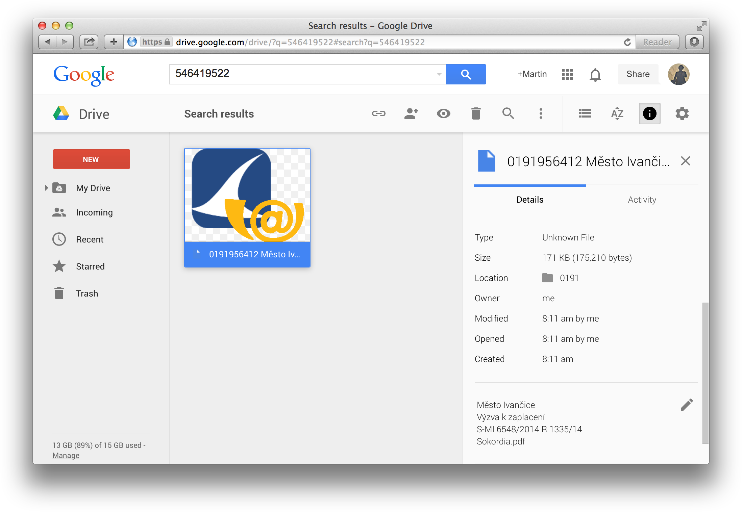The height and width of the screenshot is (512, 742).
Task: Click the AZ sort options icon
Action: (617, 114)
